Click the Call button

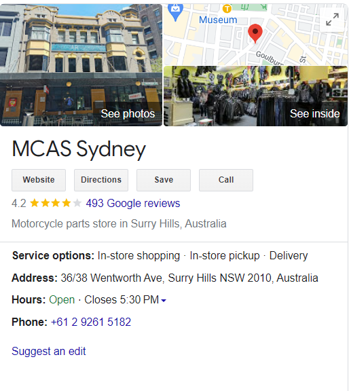[x=226, y=180]
